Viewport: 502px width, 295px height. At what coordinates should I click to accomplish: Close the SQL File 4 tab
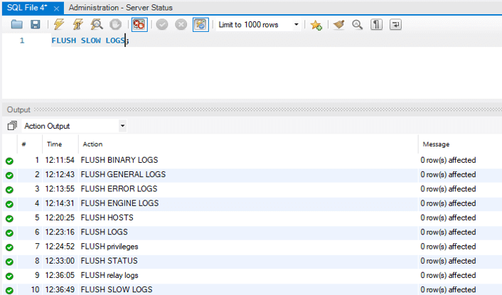tap(56, 9)
